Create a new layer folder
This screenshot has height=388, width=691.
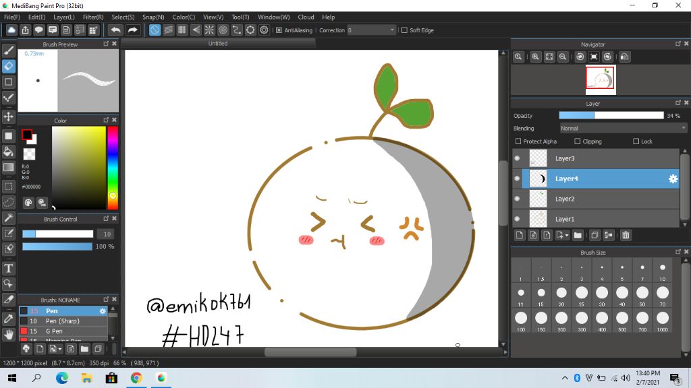578,235
